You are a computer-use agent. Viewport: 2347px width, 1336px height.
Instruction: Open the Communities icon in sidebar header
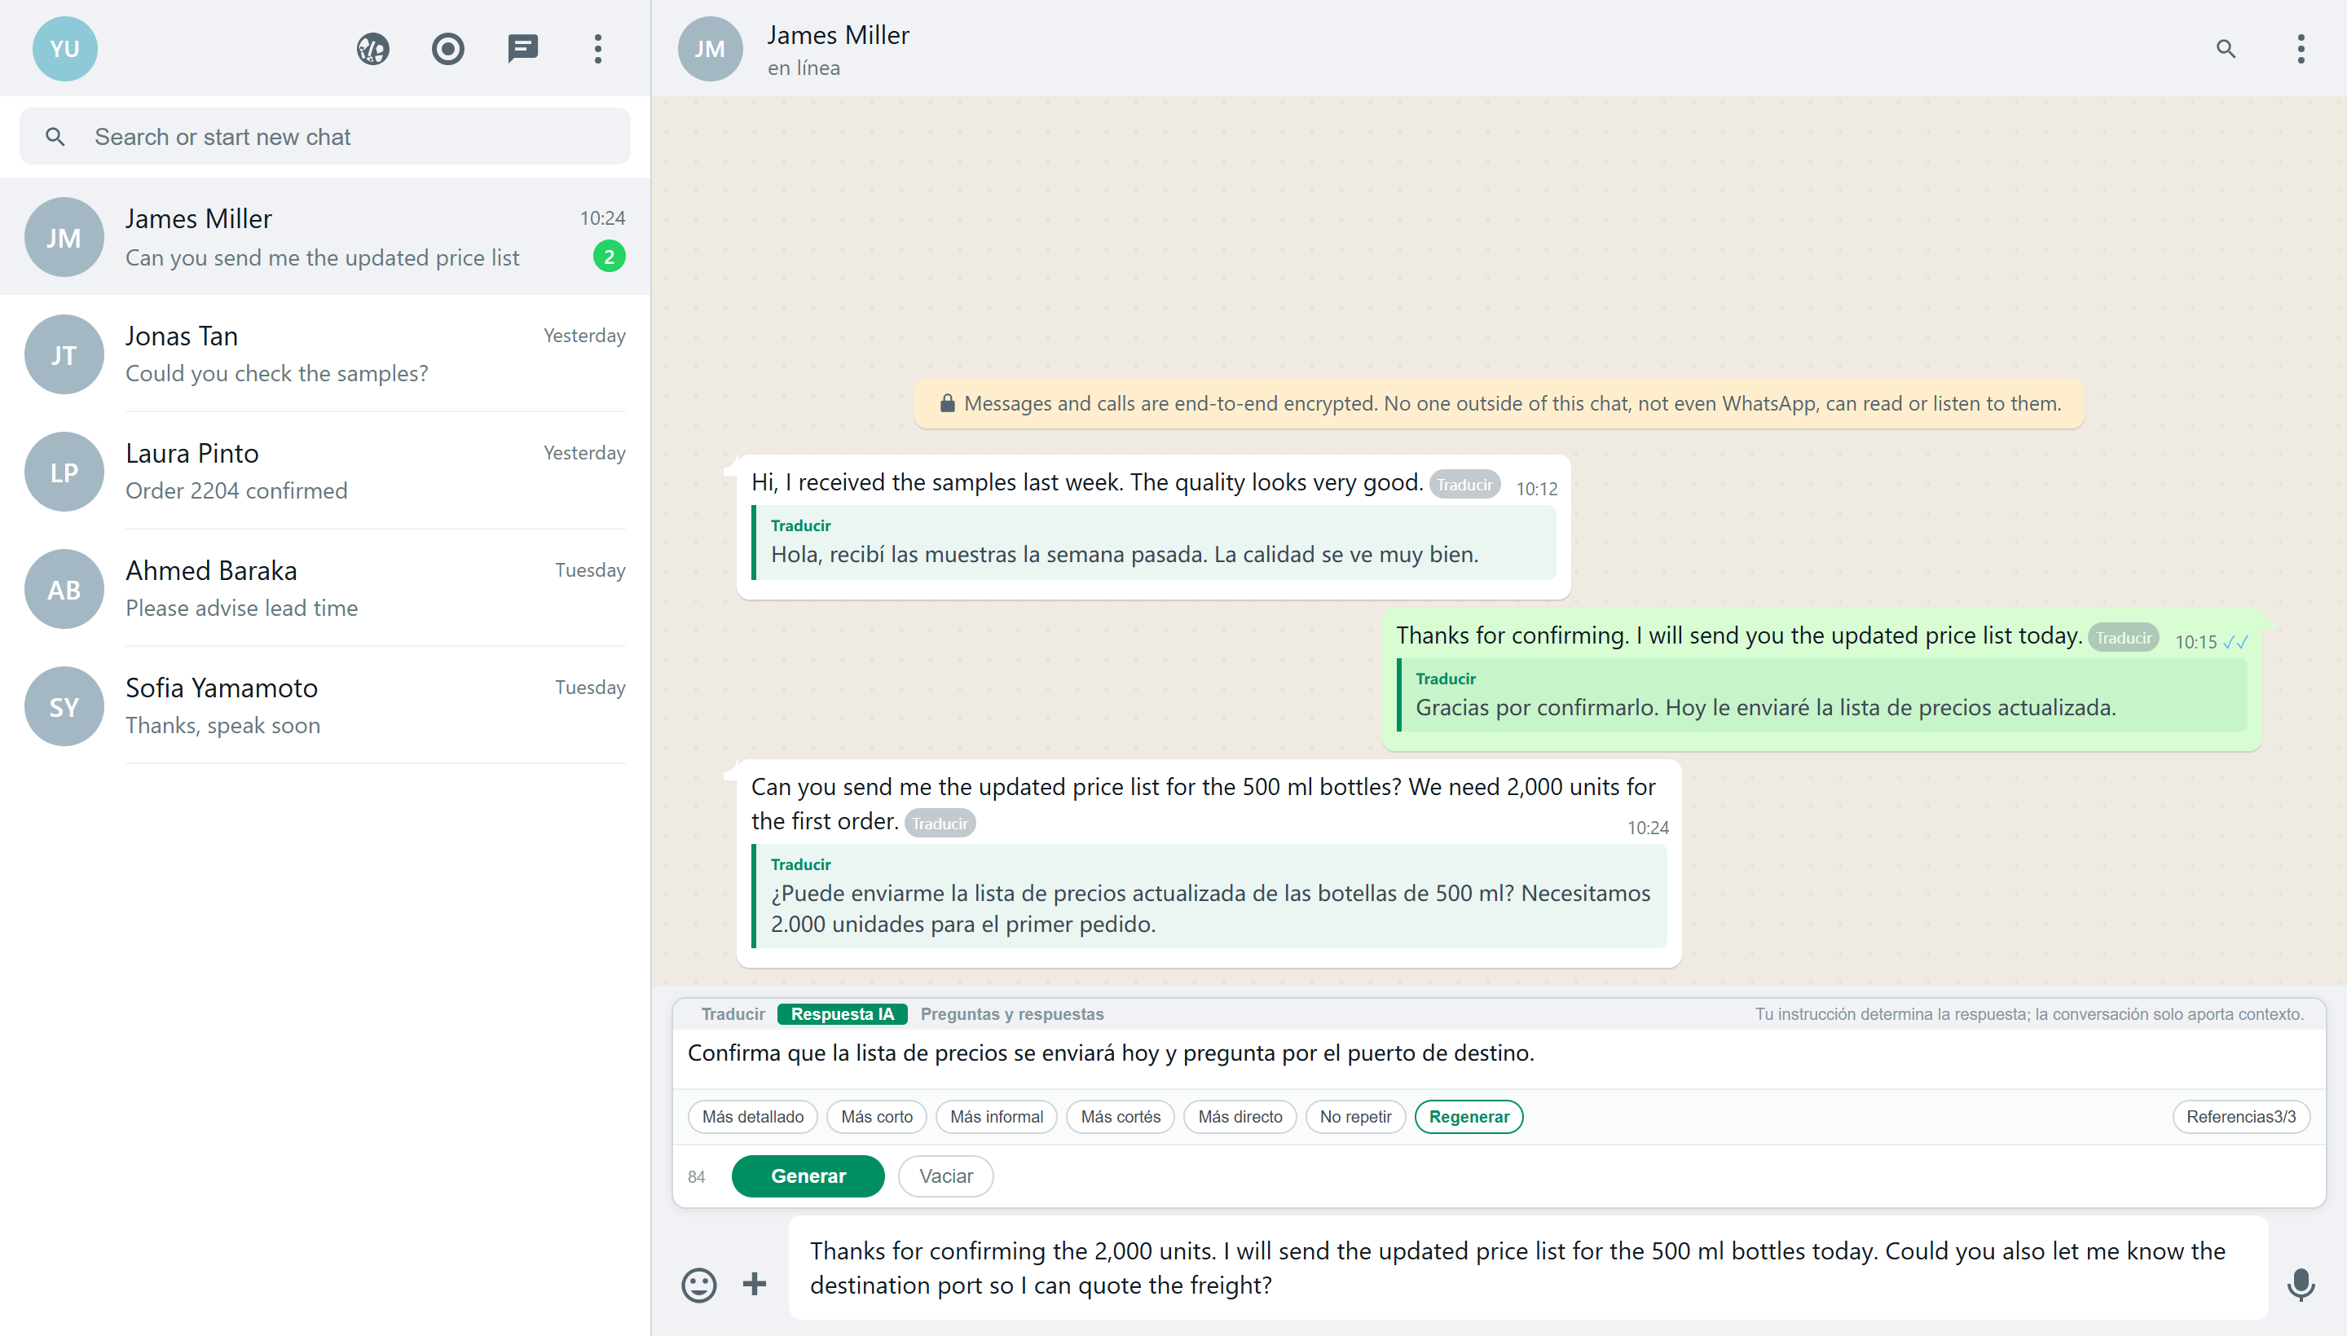(372, 49)
